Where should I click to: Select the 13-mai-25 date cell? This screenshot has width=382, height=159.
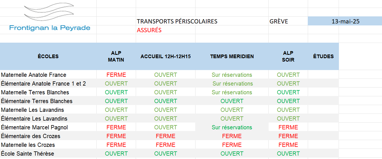[345, 21]
